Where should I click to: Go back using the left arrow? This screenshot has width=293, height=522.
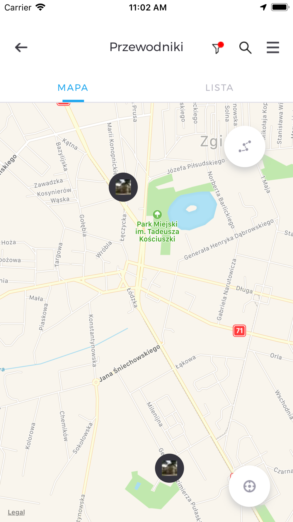pos(21,47)
